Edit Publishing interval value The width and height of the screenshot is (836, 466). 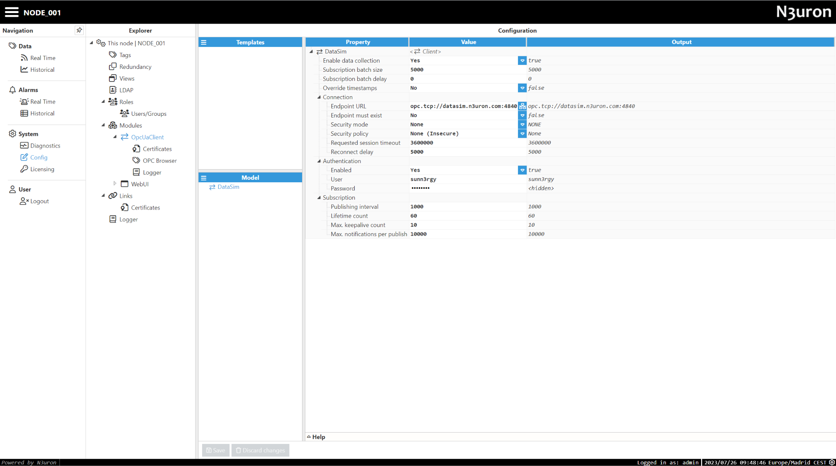point(467,207)
